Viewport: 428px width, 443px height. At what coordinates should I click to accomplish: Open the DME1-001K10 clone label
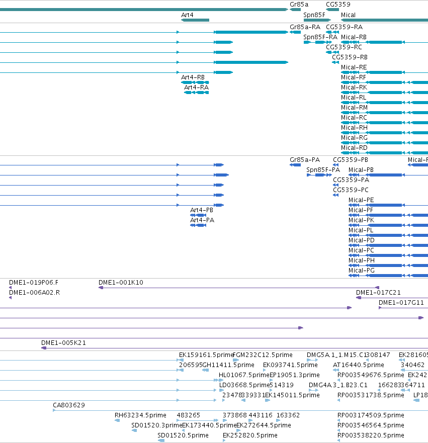point(121,283)
